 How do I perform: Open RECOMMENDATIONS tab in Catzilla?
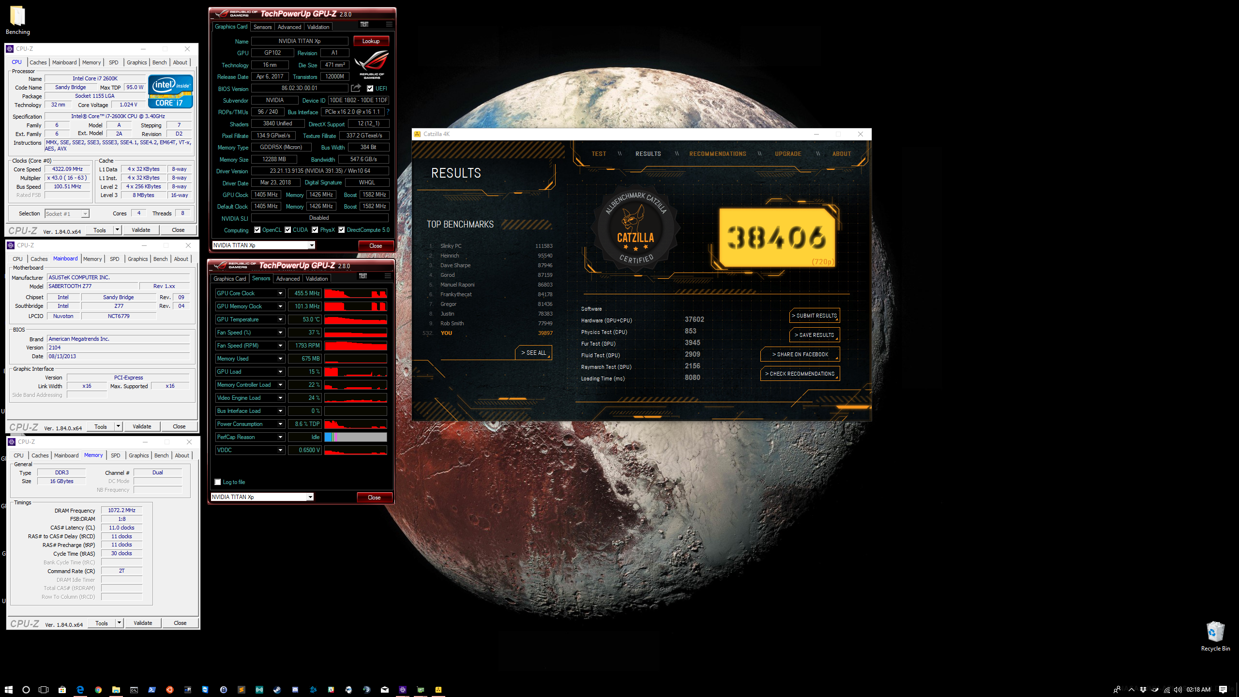pyautogui.click(x=718, y=154)
